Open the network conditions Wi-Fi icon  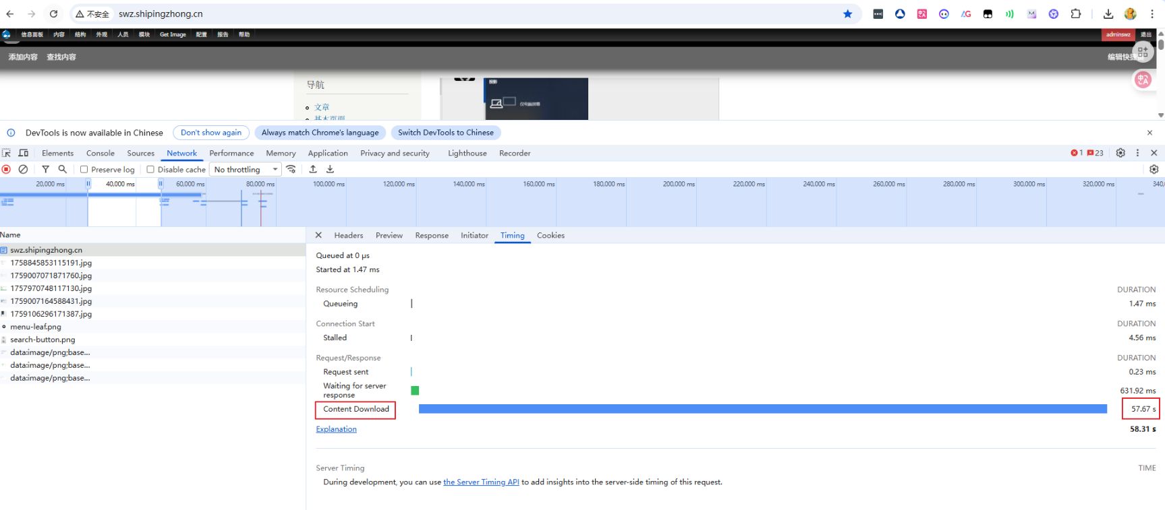[291, 170]
